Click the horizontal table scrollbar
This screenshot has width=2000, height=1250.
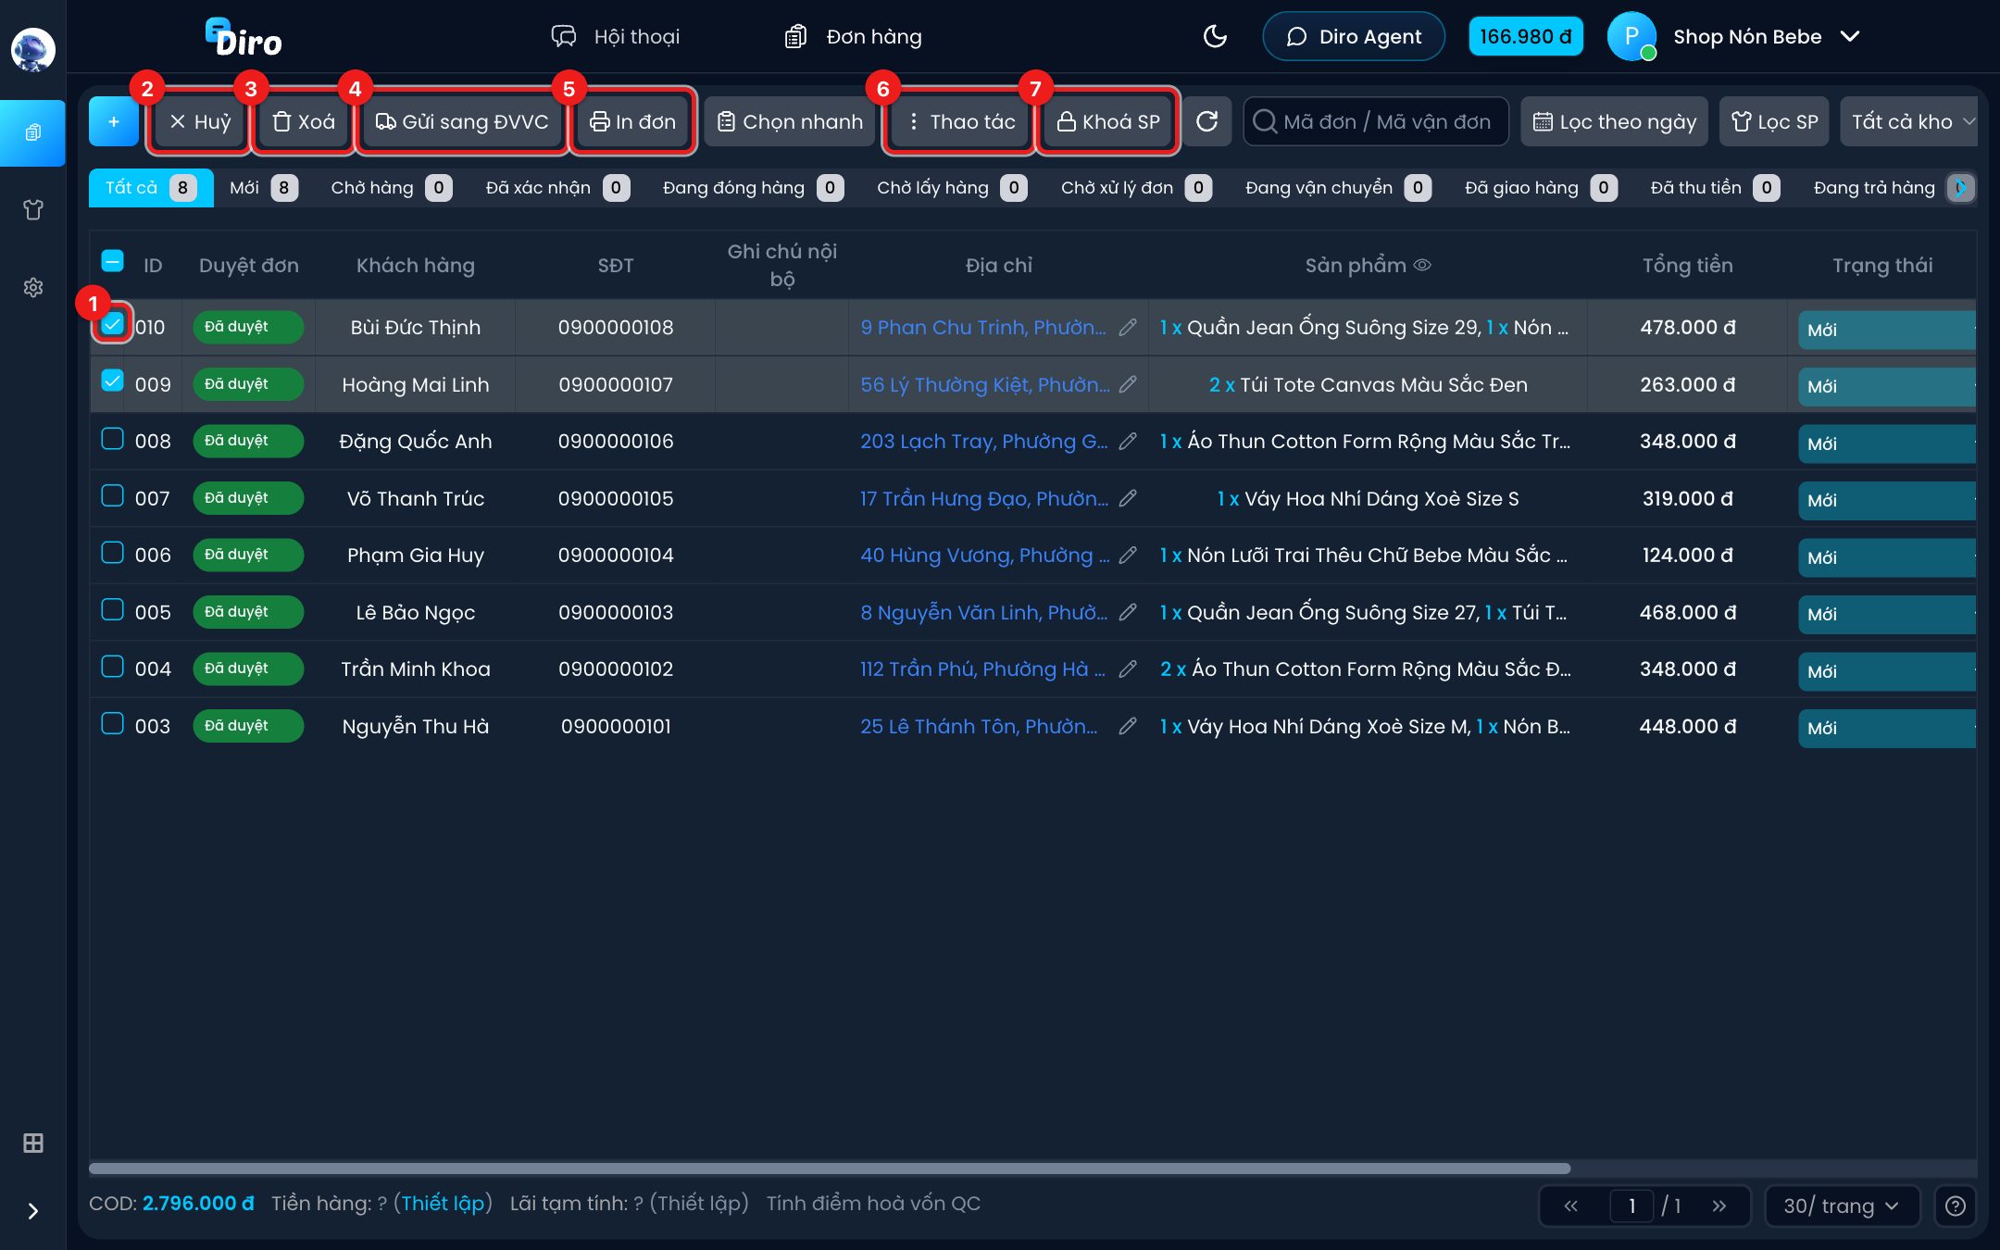click(830, 1169)
